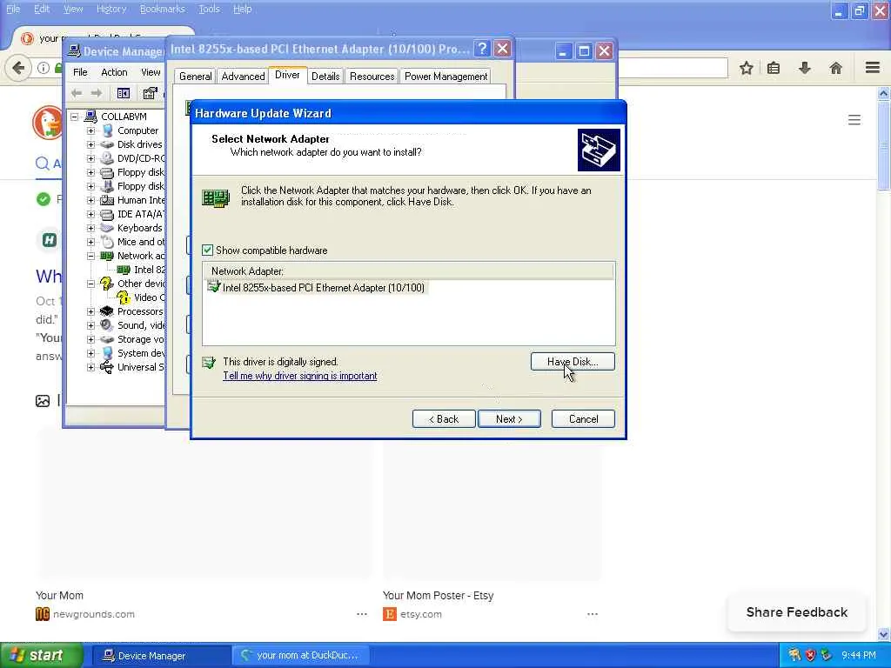Viewport: 891px width, 668px height.
Task: Click Next in Hardware Update Wizard
Action: [509, 419]
